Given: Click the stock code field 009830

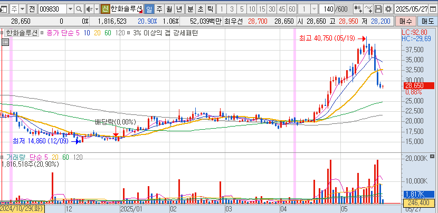Looking at the screenshot, I should (x=52, y=9).
